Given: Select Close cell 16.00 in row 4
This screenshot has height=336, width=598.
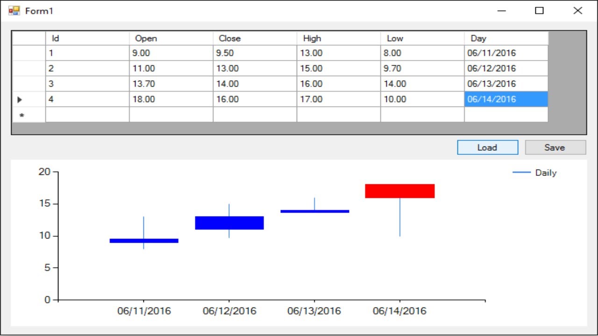Looking at the screenshot, I should coord(255,99).
